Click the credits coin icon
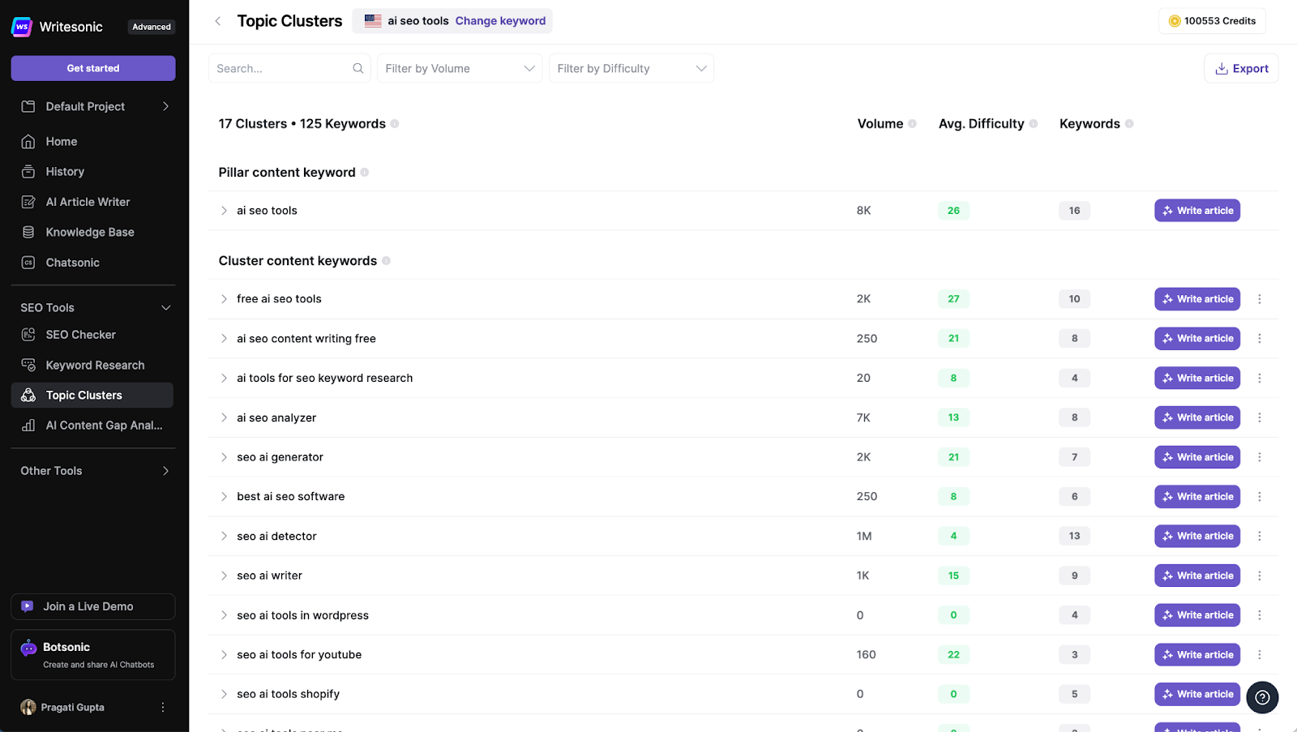This screenshot has width=1297, height=732. click(x=1174, y=21)
